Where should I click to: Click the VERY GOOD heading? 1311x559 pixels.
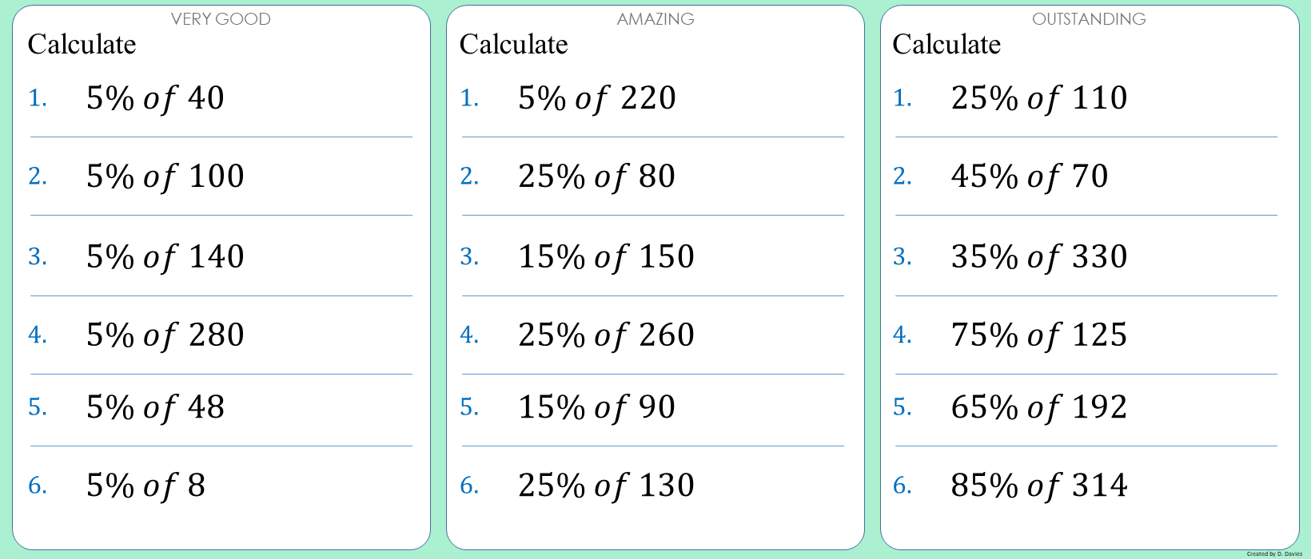pos(221,19)
